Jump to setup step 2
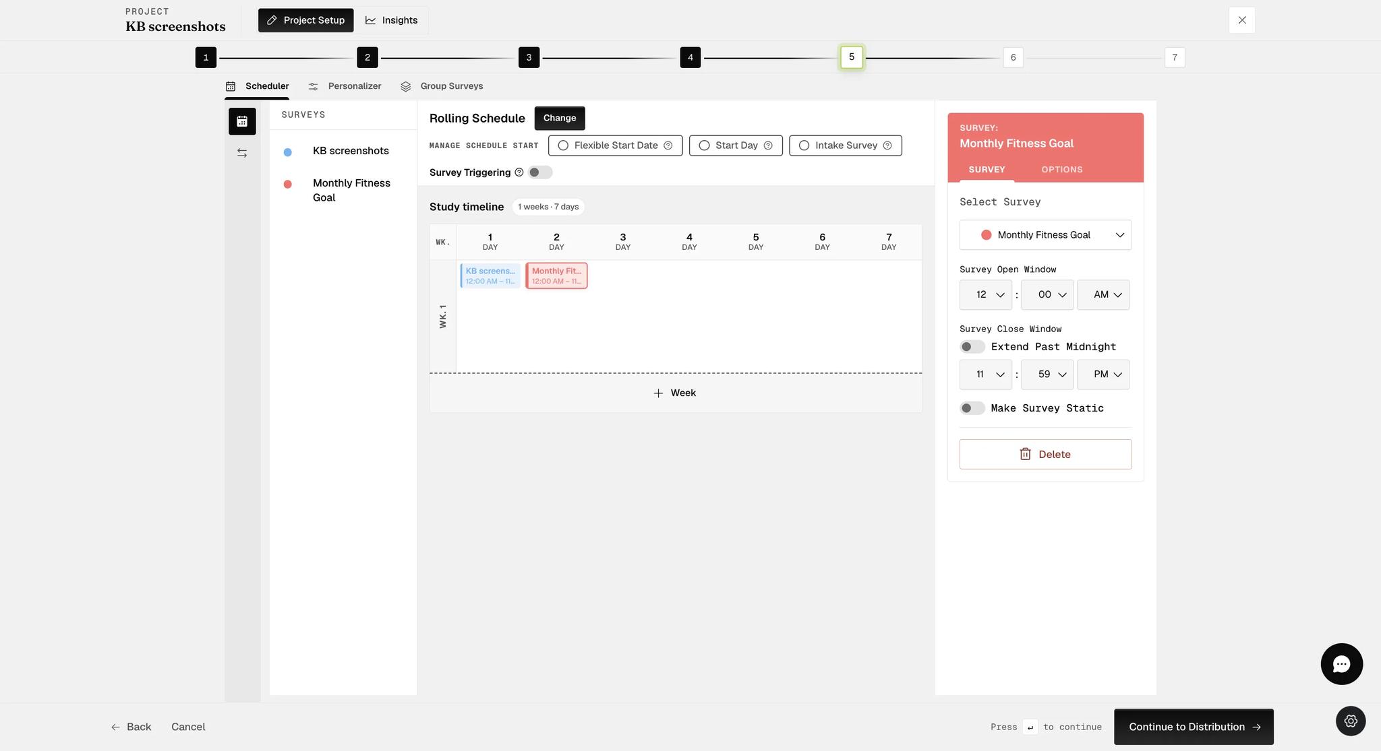Viewport: 1381px width, 751px height. 368,57
